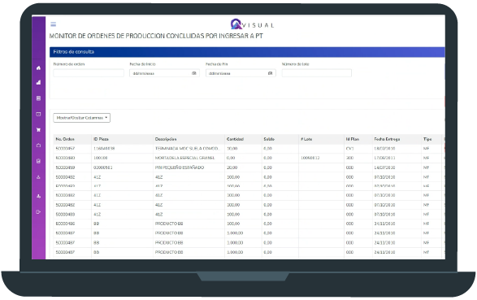Sort by the Fecha Entrega column header

tap(387, 139)
